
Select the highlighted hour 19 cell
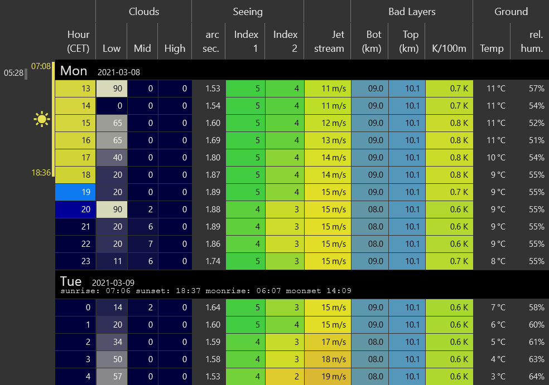coord(75,192)
